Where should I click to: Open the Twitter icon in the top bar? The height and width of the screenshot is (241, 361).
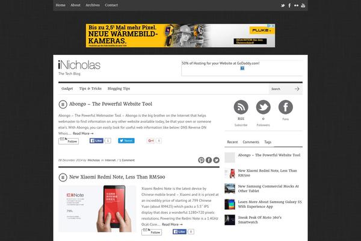pos(283,5)
